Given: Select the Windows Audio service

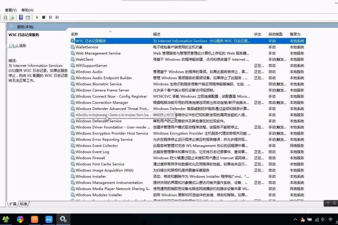Looking at the screenshot, I should coord(188,72).
